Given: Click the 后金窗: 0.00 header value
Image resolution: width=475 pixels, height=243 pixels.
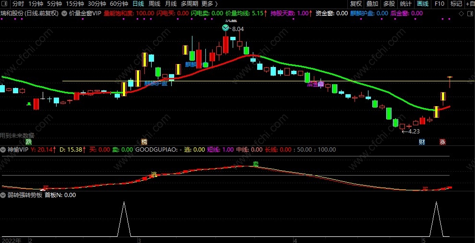Looking at the screenshot, I should [x=406, y=13].
